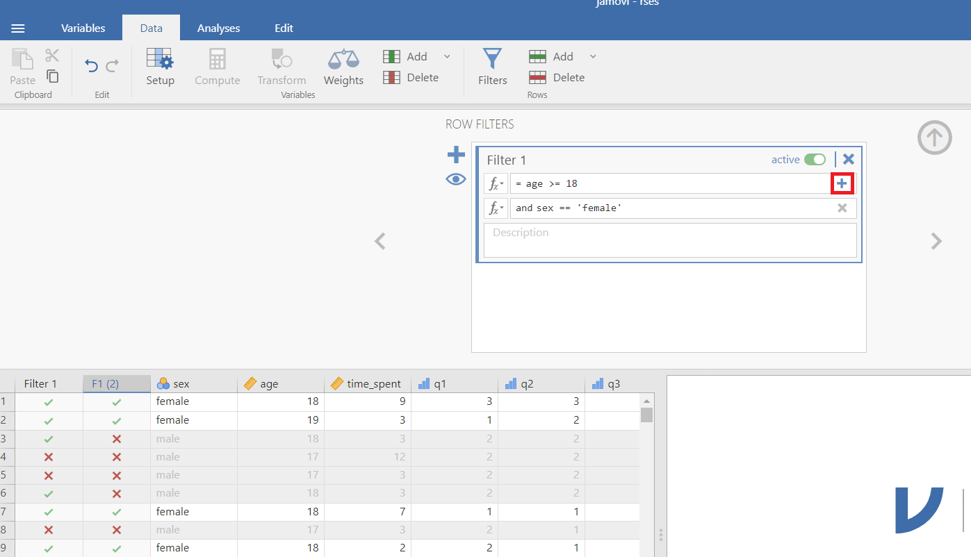Click Delete in the Variables group
971x557 pixels.
coord(411,78)
